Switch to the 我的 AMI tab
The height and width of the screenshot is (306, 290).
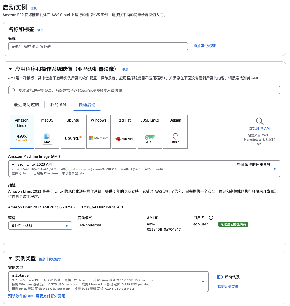(x=59, y=105)
